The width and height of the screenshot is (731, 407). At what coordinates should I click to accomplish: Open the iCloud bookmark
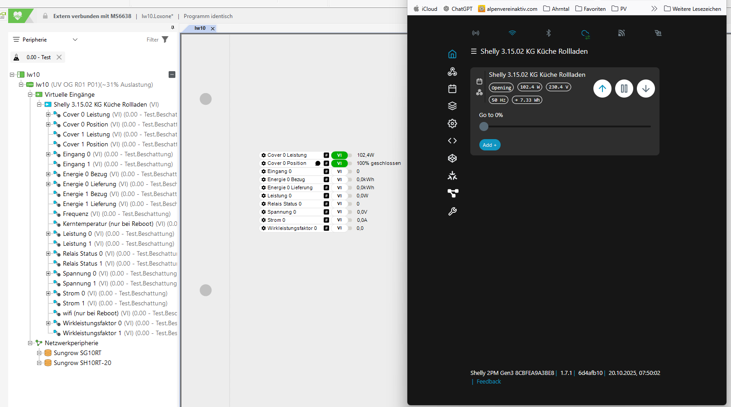pos(425,9)
